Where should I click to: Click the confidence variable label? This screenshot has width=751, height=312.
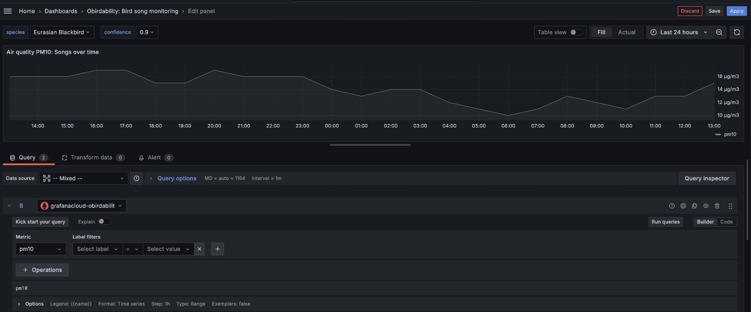click(118, 32)
